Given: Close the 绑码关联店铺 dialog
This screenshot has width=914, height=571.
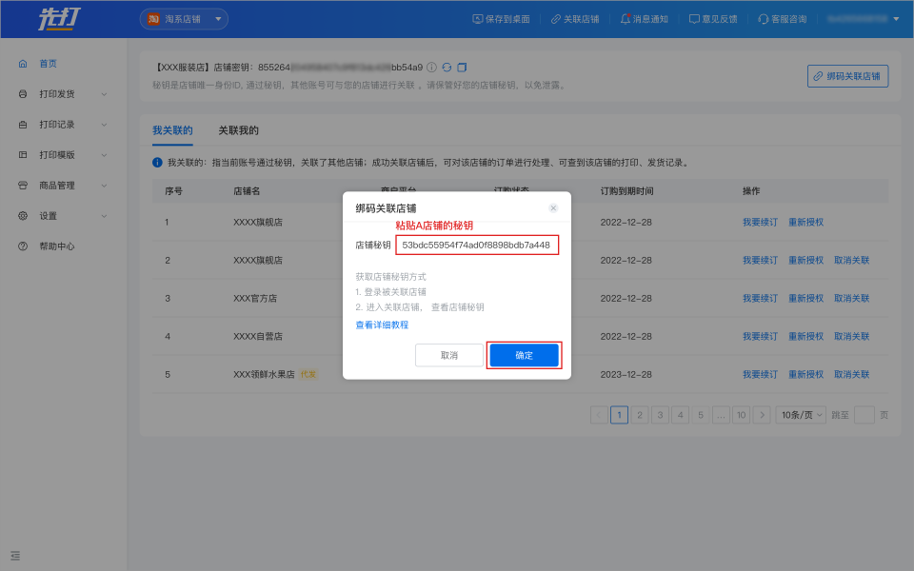Looking at the screenshot, I should 553,207.
